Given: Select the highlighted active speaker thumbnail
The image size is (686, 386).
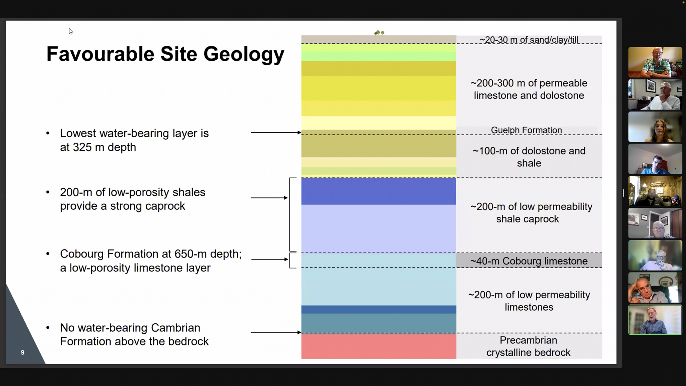Looking at the screenshot, I should [x=655, y=320].
